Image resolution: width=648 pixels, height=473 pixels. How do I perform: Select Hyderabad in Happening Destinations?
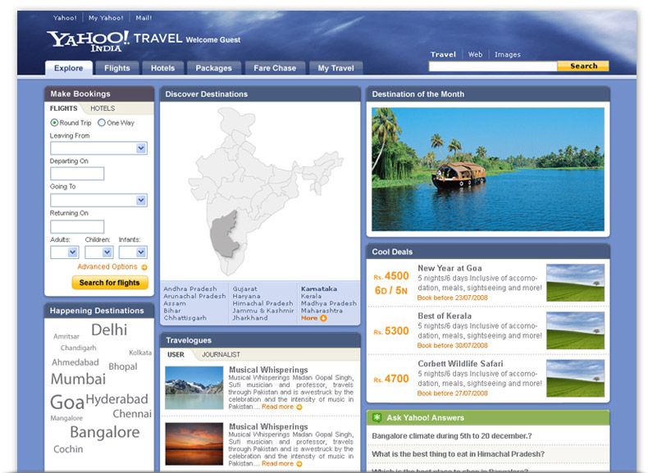(x=117, y=399)
